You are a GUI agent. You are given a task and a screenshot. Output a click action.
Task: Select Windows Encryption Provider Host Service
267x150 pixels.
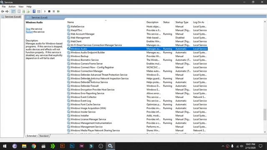[137, 90]
